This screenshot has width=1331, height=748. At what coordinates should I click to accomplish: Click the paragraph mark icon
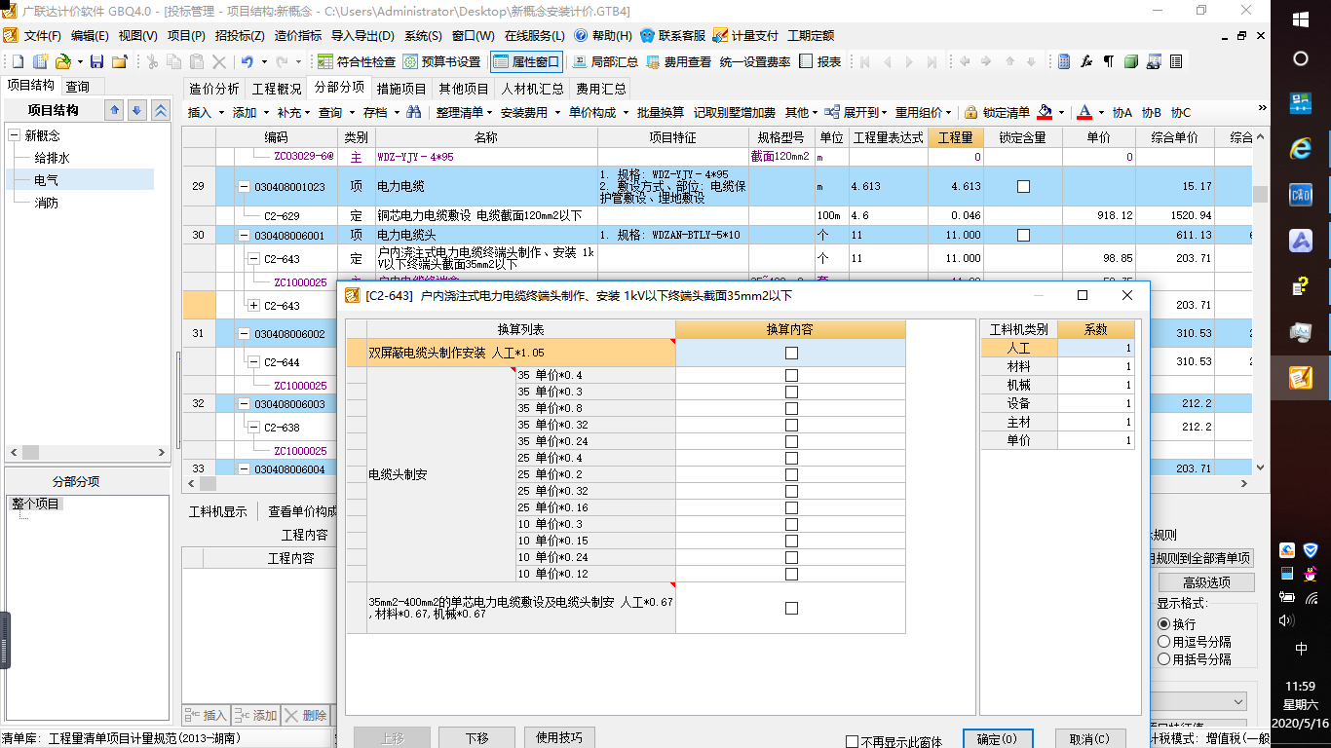[x=1108, y=61]
